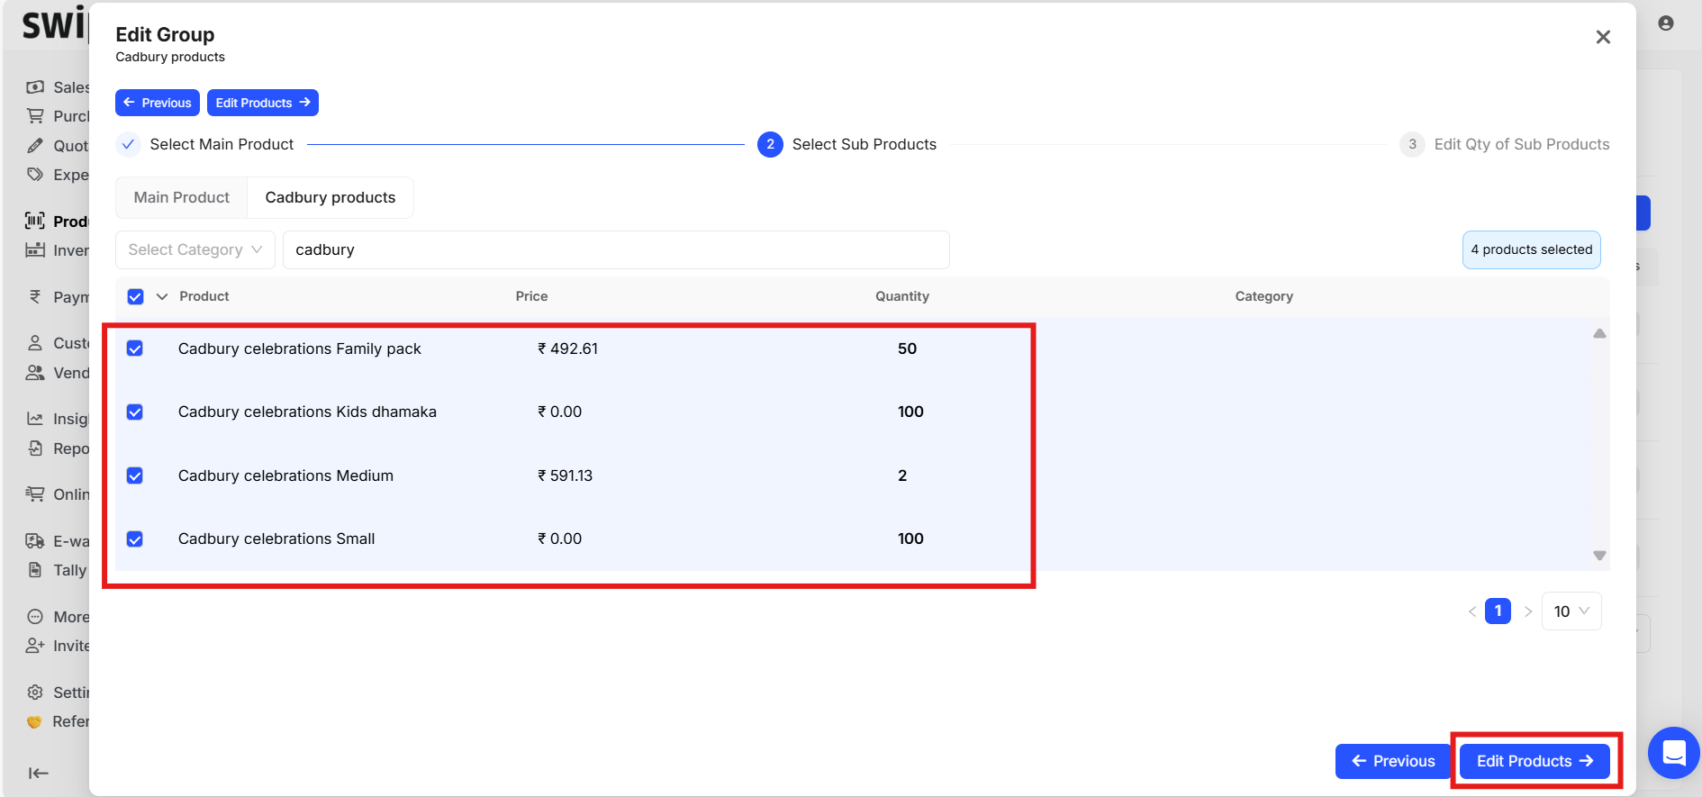Open the Select Category dropdown
This screenshot has width=1702, height=797.
pos(195,249)
